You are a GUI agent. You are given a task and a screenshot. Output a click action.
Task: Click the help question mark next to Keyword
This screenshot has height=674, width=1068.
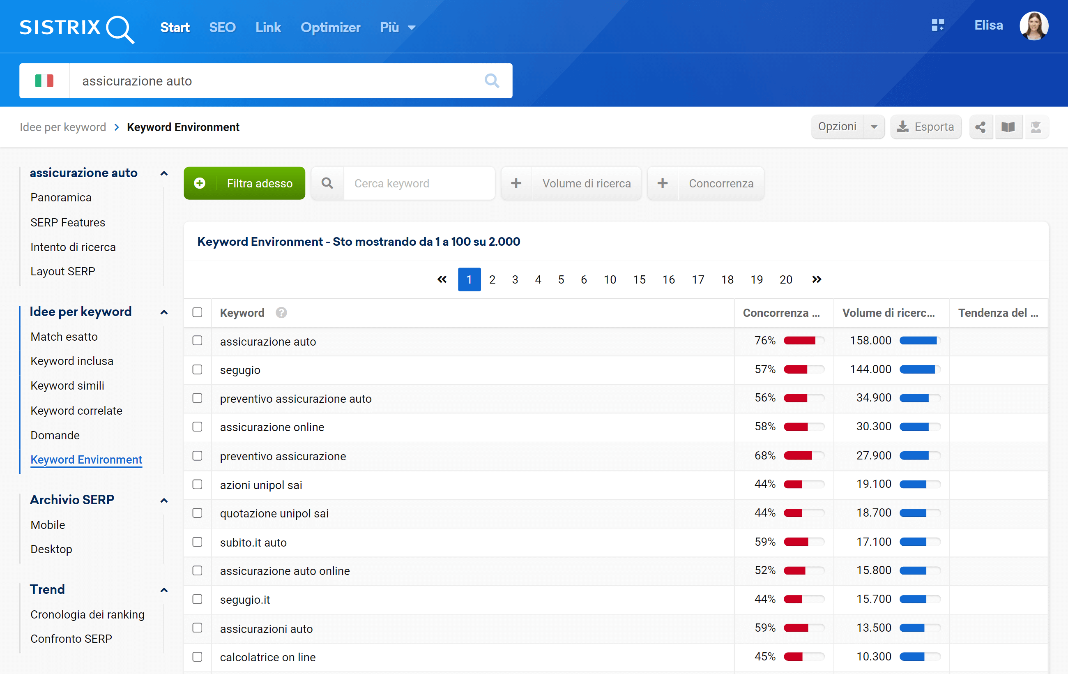281,313
